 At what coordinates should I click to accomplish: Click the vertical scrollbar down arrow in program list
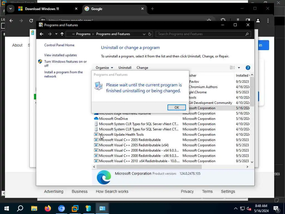tap(252, 162)
